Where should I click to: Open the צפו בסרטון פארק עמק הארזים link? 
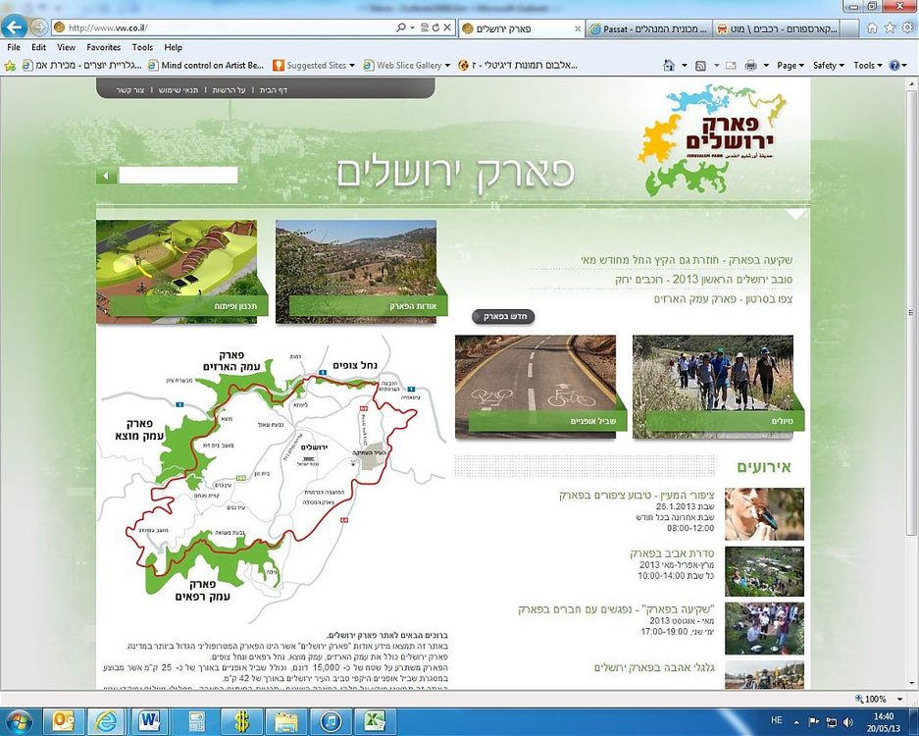click(x=723, y=299)
